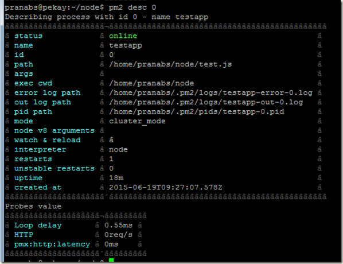
Task: Click the 'exec cwd' label
Action: [33, 83]
